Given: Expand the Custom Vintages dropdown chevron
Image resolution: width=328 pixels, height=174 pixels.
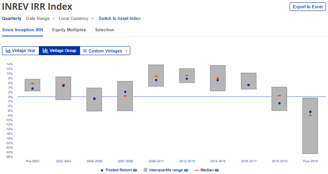Looking at the screenshot, I should 126,51.
